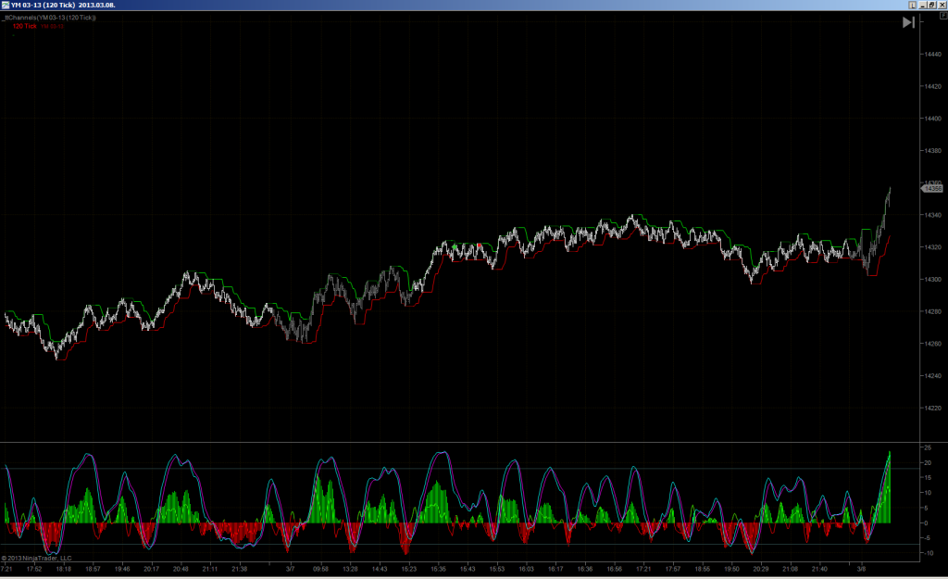Click the 21:40 time axis label
The width and height of the screenshot is (948, 579).
click(x=819, y=569)
